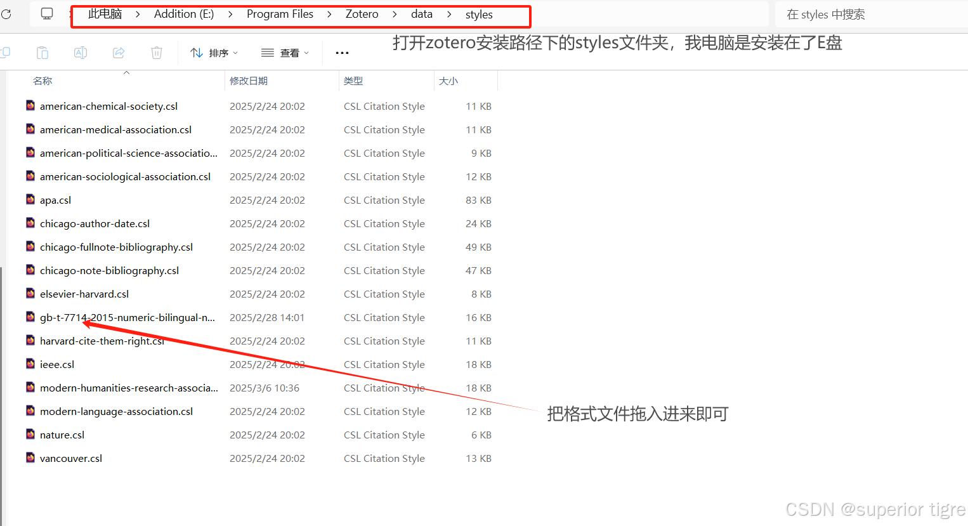Click file icon of american-medical-association.csl
Screen dimensions: 968x526
pos(30,129)
